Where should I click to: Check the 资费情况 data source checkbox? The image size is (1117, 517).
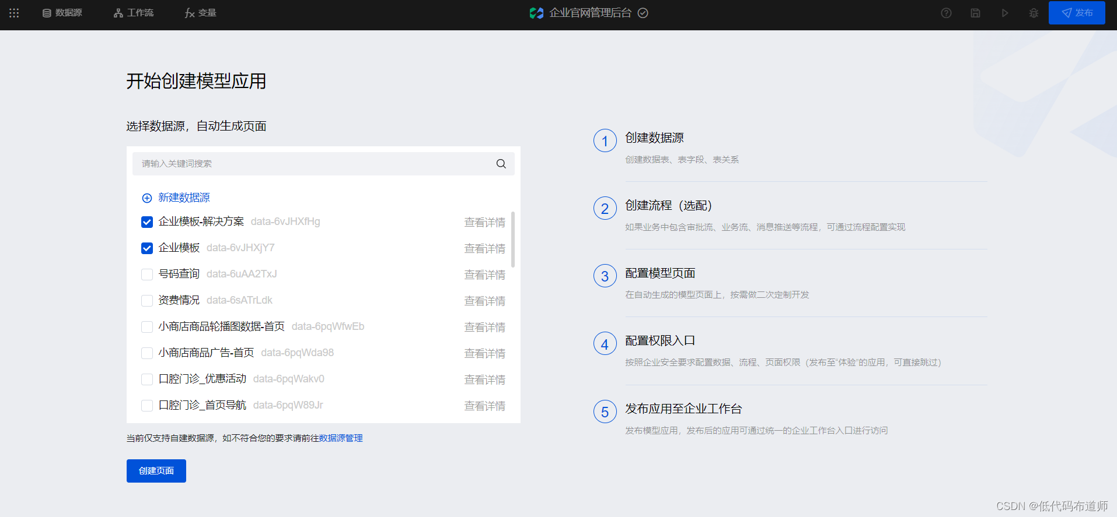(x=147, y=301)
